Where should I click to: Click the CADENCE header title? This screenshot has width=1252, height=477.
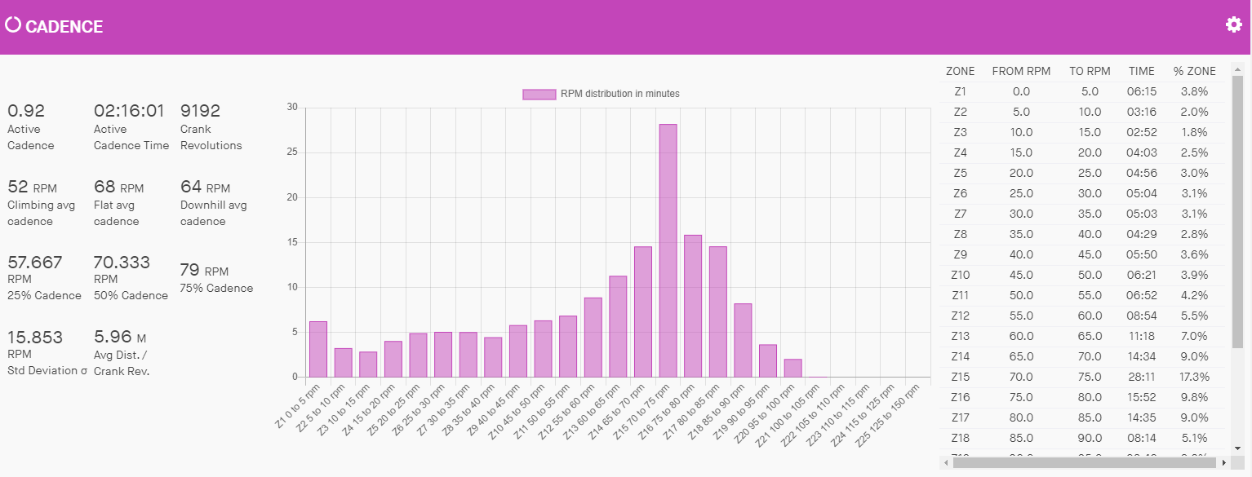pos(64,27)
